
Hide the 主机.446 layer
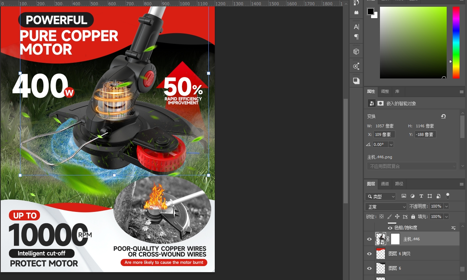coord(369,239)
